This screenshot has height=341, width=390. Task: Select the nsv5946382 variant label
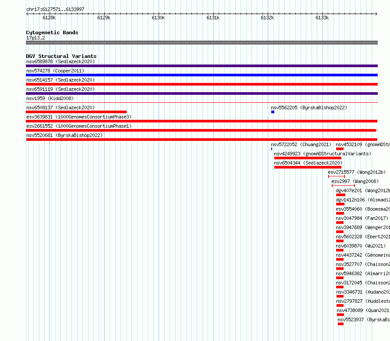363,273
